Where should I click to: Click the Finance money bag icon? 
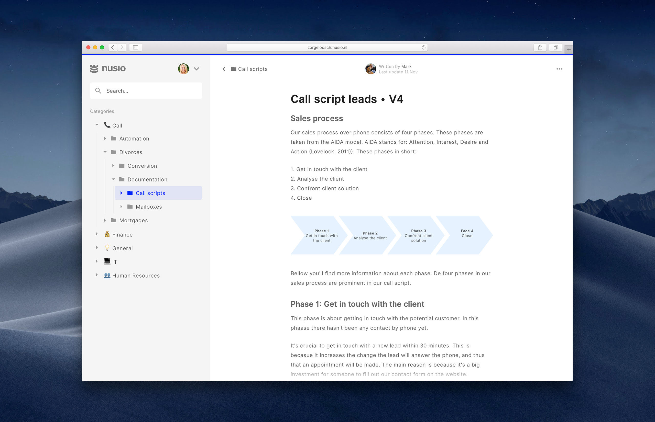107,234
